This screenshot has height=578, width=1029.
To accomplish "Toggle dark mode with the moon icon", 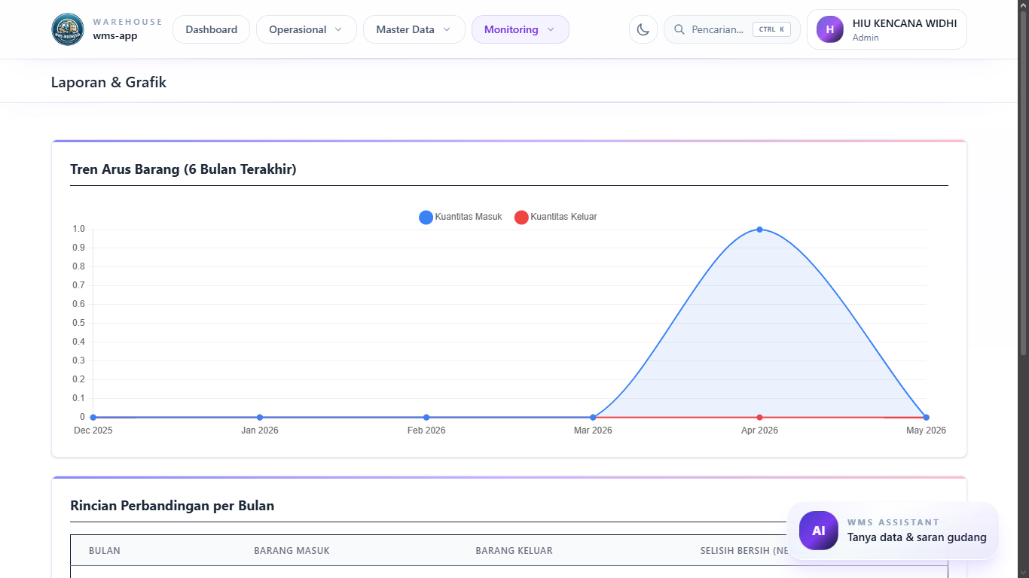I will (643, 29).
